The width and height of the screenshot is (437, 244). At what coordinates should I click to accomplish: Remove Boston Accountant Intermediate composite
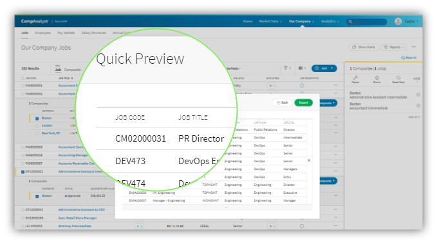tap(418, 106)
